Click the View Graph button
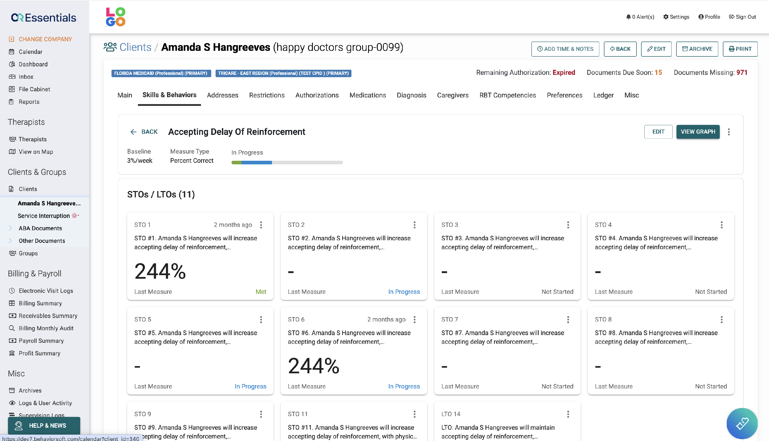This screenshot has height=441, width=769. click(698, 132)
